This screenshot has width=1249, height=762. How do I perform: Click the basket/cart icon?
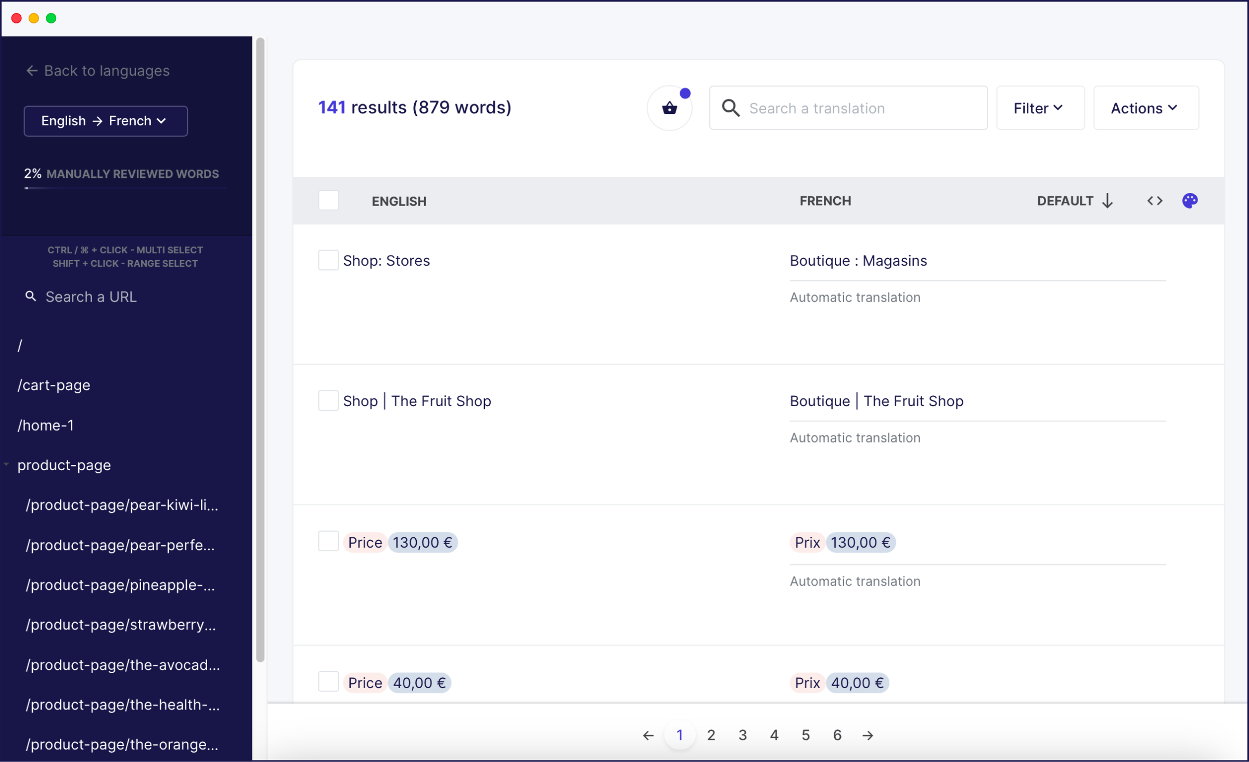click(669, 107)
